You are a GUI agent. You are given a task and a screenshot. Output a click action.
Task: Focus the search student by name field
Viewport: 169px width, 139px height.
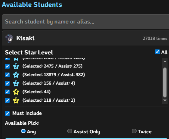85,22
